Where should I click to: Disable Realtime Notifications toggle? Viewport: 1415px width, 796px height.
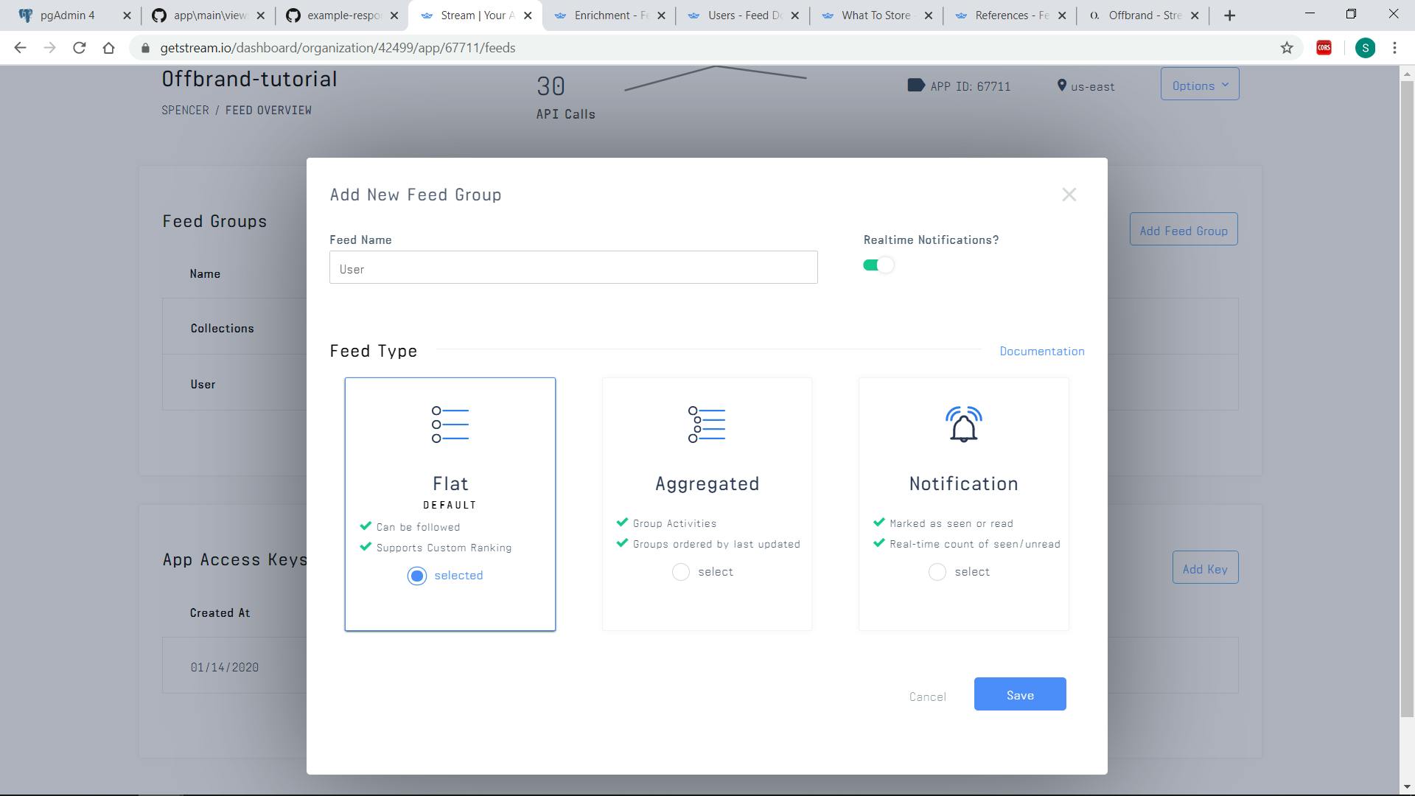[x=878, y=265]
